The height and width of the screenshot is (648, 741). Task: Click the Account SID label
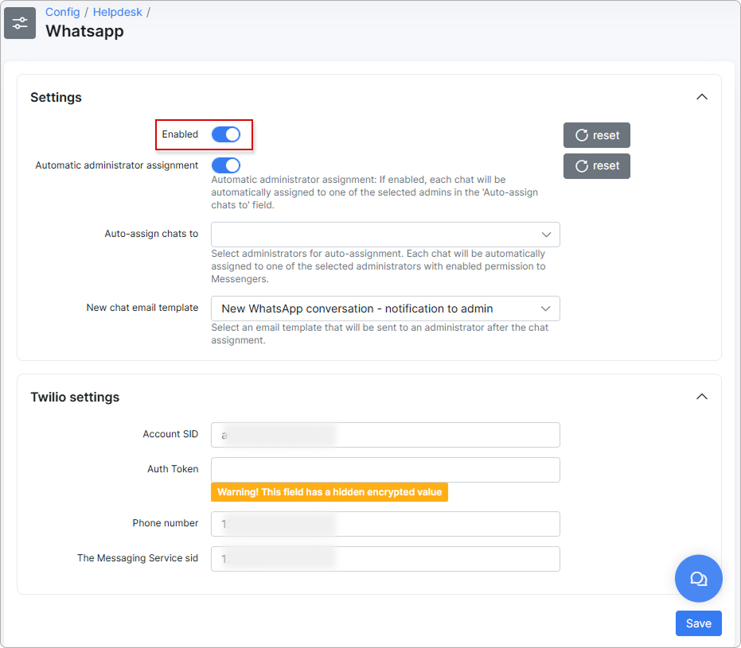point(170,434)
